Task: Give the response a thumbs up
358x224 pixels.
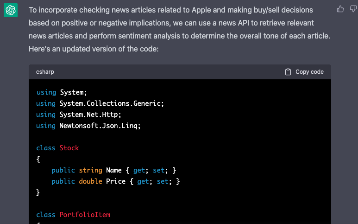Action: click(x=340, y=9)
